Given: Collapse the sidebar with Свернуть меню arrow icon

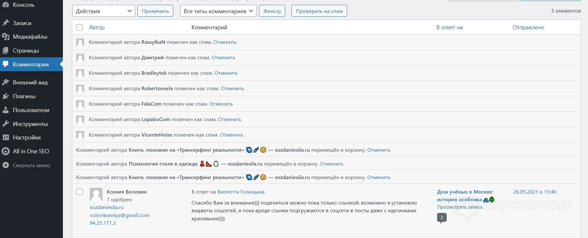Looking at the screenshot, I should point(5,166).
